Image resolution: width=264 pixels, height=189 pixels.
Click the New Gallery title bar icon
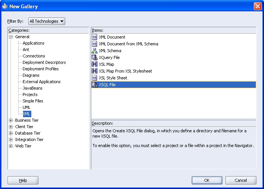(x=5, y=6)
